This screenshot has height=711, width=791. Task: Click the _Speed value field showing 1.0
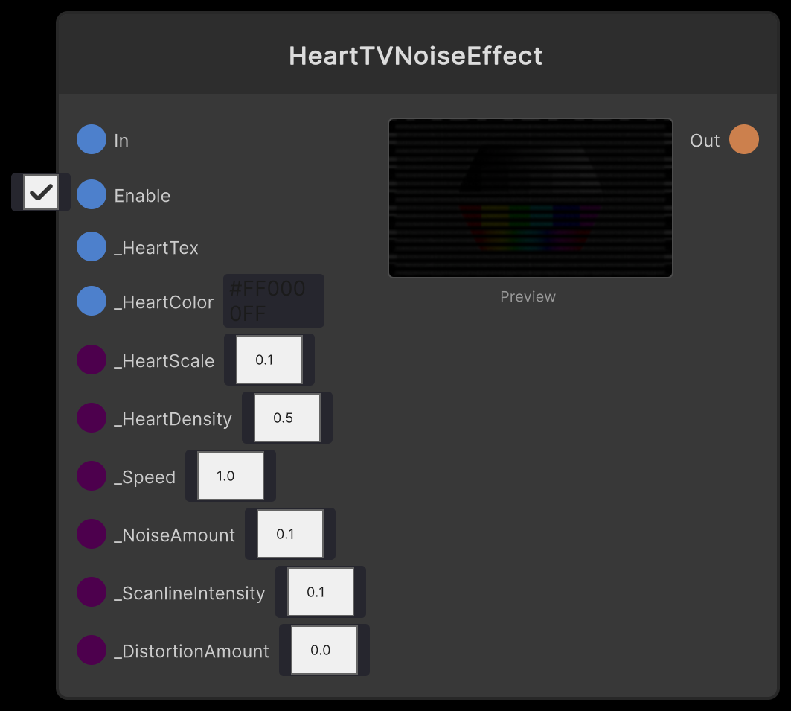[230, 476]
